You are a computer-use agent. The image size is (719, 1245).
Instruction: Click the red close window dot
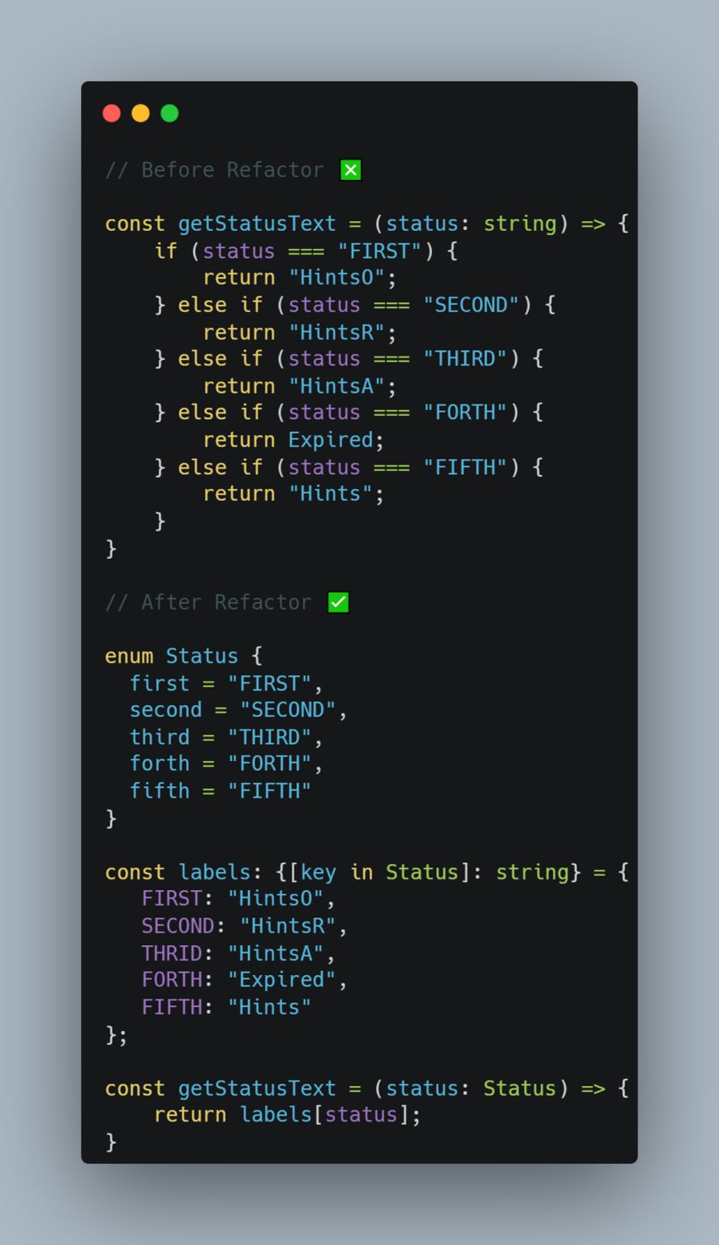coord(112,113)
